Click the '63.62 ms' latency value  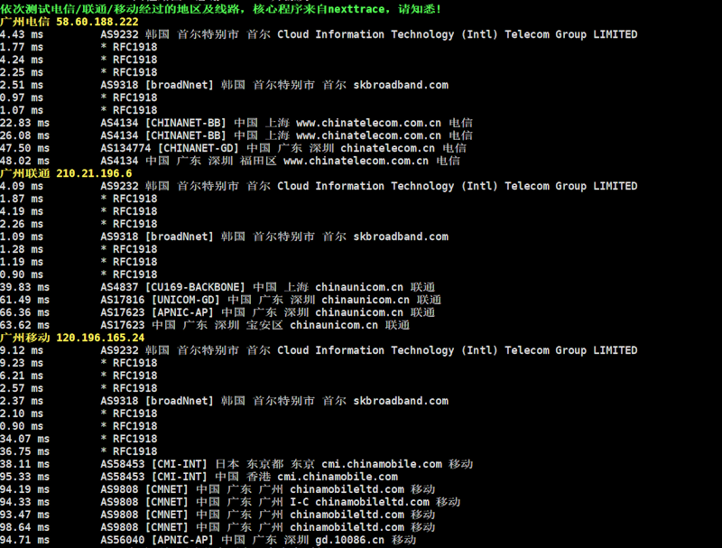(25, 325)
